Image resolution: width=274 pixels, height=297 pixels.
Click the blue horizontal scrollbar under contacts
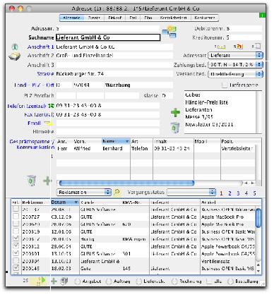pyautogui.click(x=126, y=183)
